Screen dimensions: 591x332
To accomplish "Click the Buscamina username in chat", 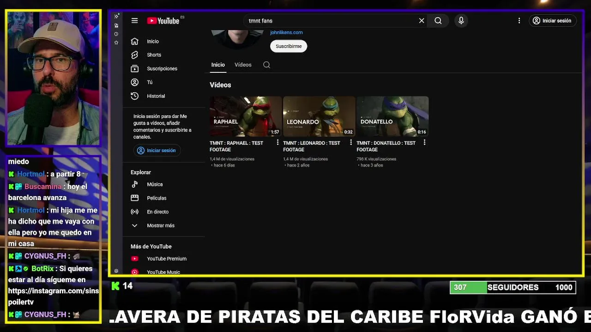I will click(43, 187).
